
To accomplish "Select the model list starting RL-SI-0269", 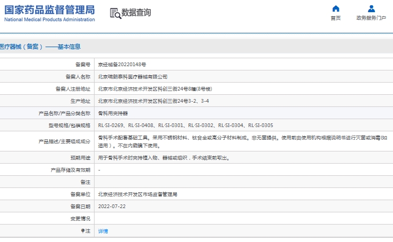I will pyautogui.click(x=185, y=126).
